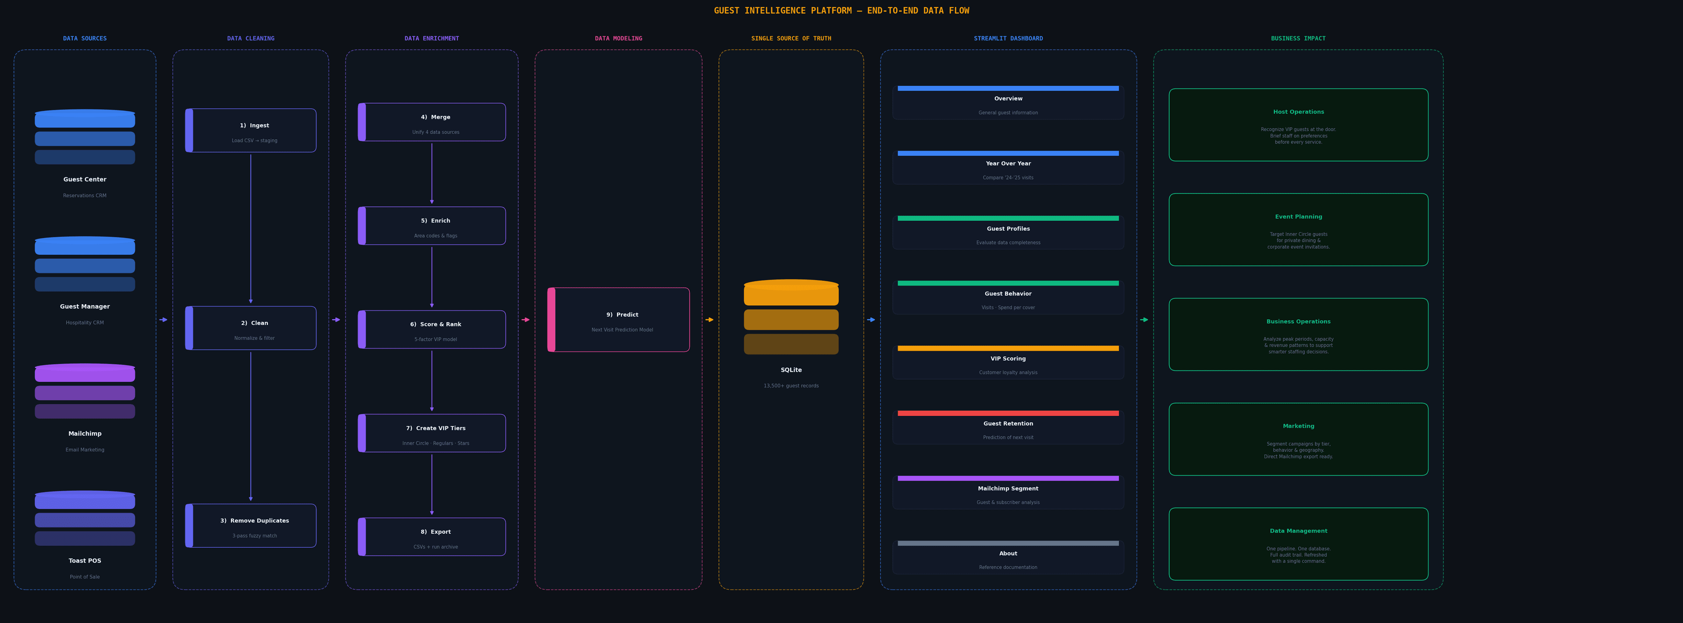Image resolution: width=1683 pixels, height=623 pixels.
Task: Click the Guest Center database icon
Action: [x=85, y=137]
